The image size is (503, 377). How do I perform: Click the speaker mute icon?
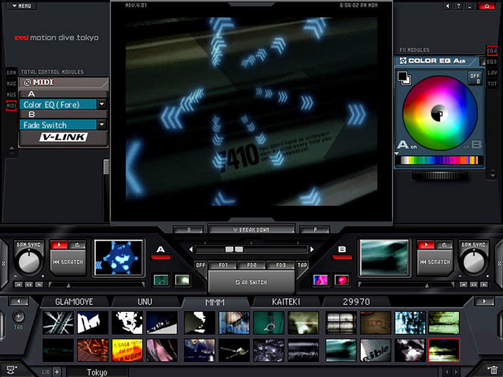pos(448,6)
